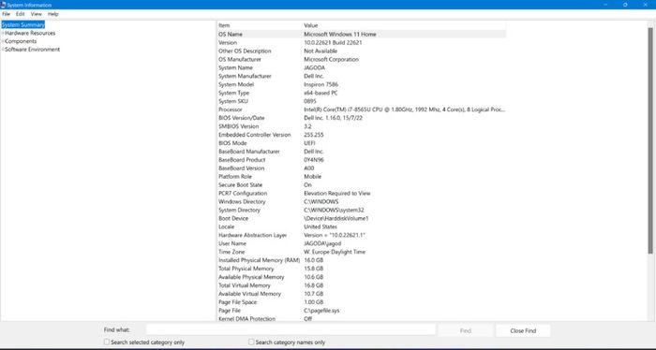Click the C:\pagefile.sys value
This screenshot has width=656, height=350.
click(321, 311)
